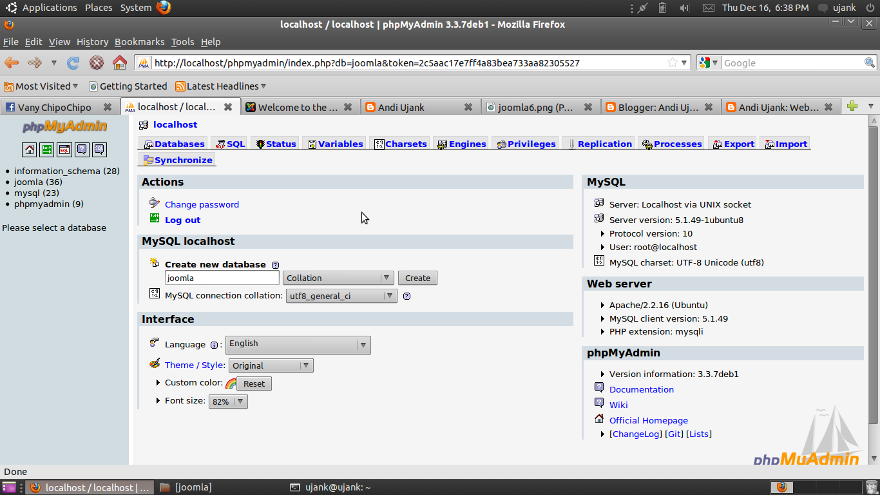Open the search engine selector dropdown
This screenshot has height=495, width=880.
pos(709,63)
